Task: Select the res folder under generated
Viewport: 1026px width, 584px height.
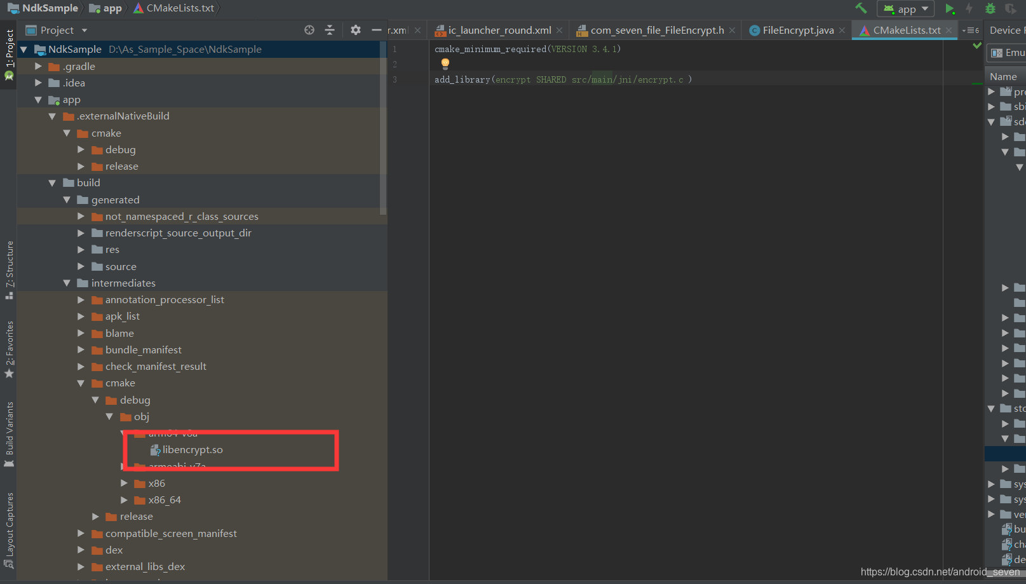Action: pyautogui.click(x=112, y=250)
